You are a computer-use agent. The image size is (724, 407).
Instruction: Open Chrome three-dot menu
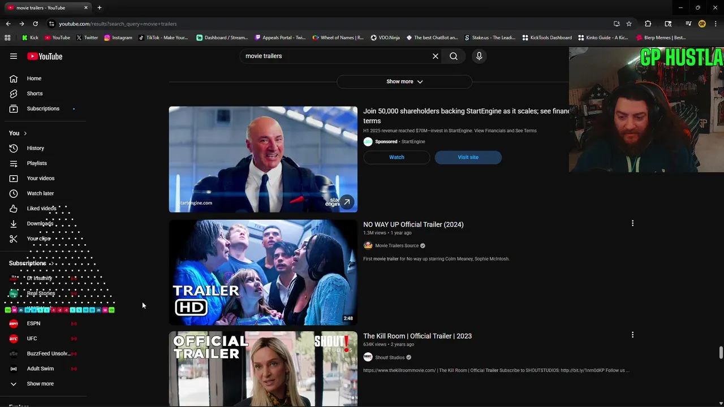[x=716, y=24]
